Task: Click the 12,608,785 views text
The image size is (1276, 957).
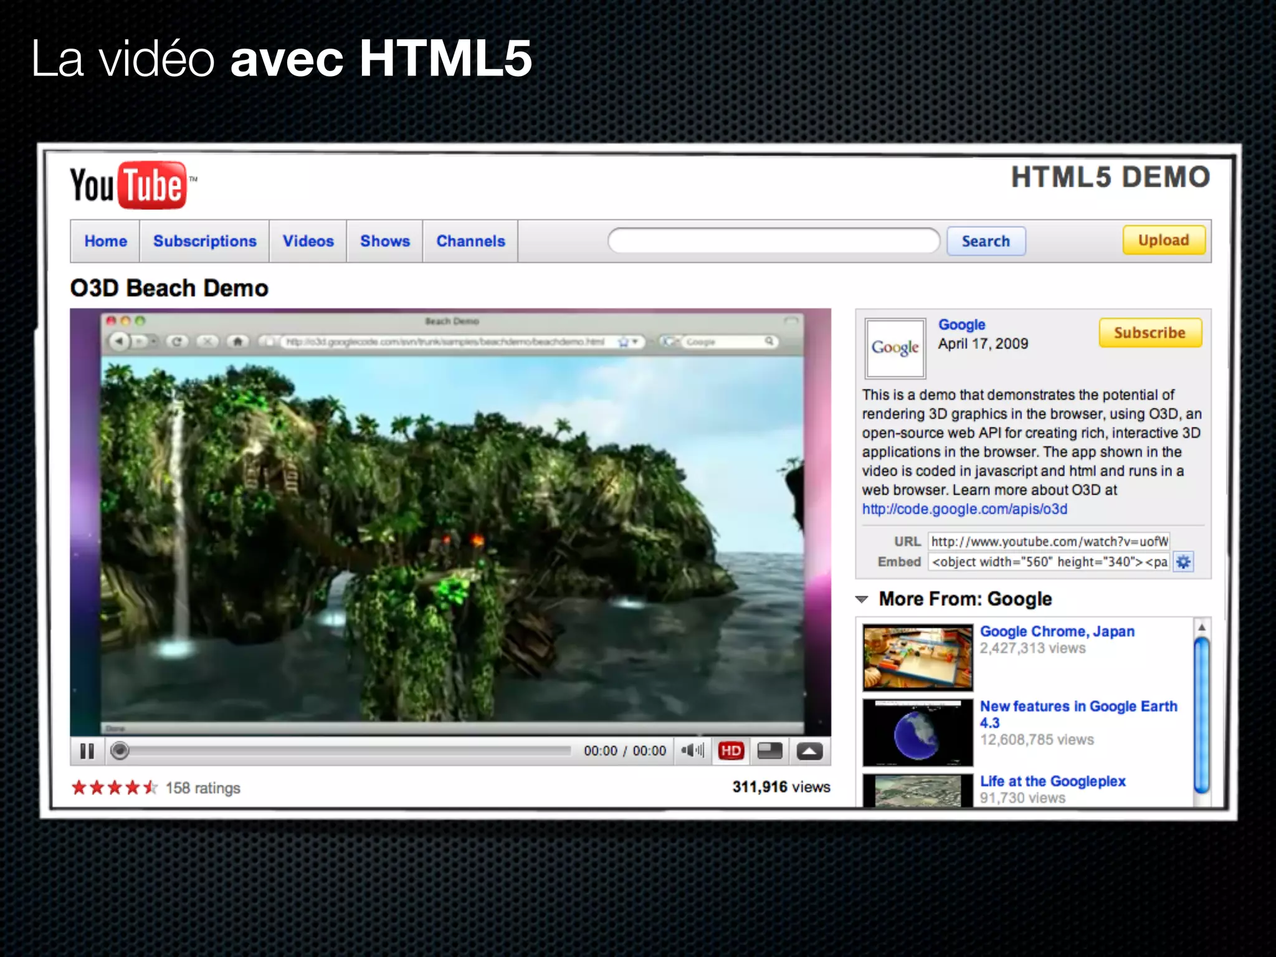Action: pos(1037,740)
